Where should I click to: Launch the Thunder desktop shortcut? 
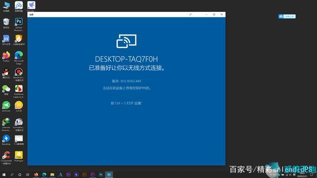click(31, 6)
